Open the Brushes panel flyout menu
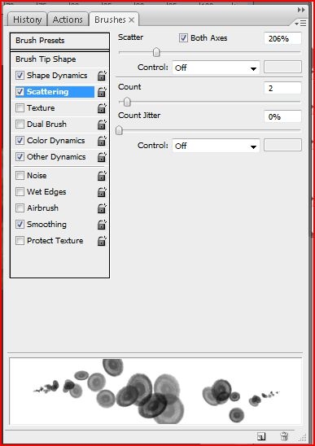Viewport: 315px width, 446px height. [300, 23]
